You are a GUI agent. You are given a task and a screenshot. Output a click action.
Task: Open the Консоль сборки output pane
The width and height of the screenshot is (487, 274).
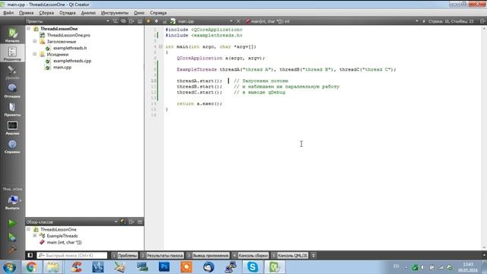point(250,256)
